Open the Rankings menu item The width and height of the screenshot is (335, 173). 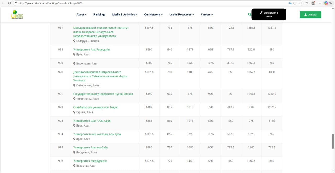pos(99,15)
